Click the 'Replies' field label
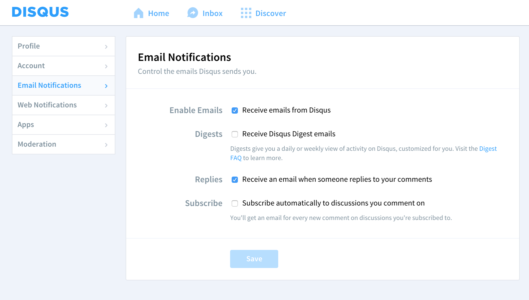529x300 pixels. [x=209, y=179]
